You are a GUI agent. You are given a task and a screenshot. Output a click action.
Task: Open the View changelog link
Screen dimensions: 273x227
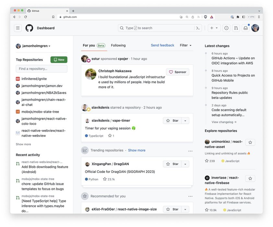tap(224, 122)
